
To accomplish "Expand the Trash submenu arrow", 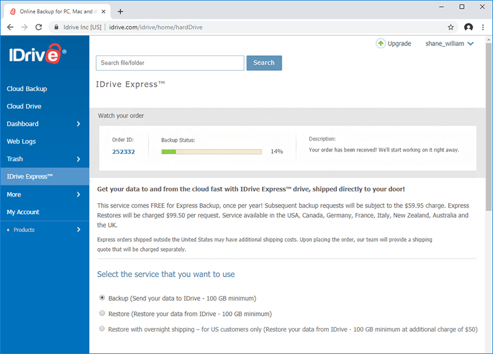I will [78, 159].
